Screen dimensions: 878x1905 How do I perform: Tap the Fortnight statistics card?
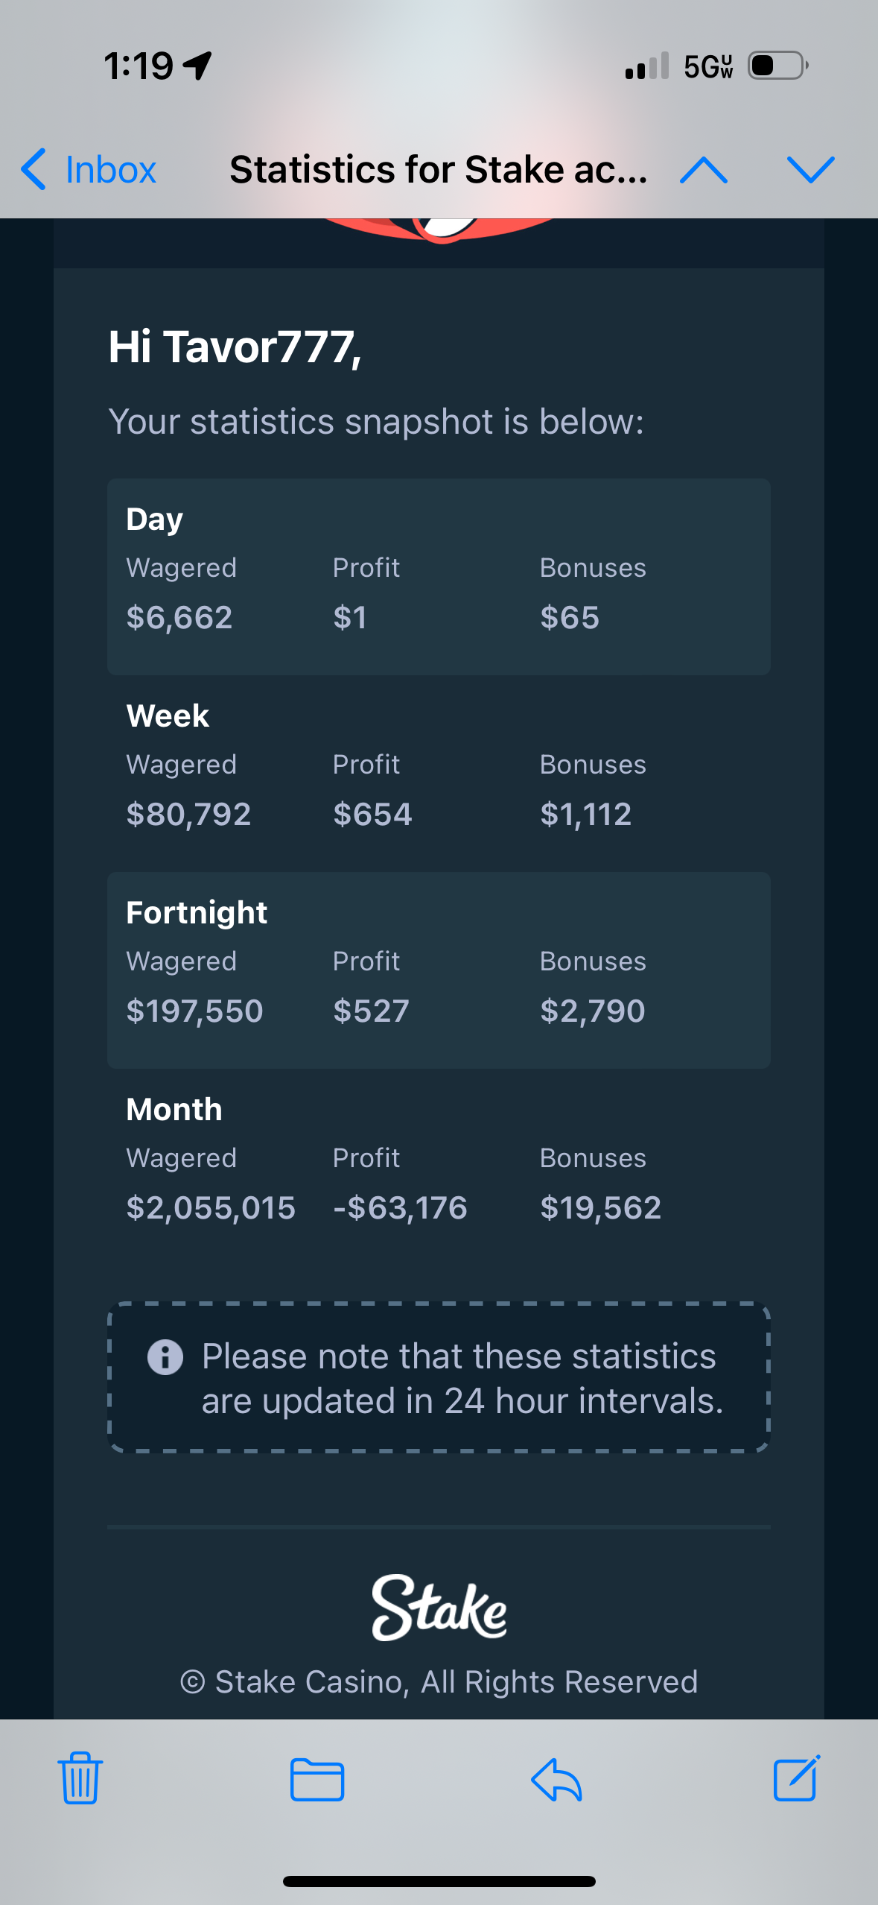(x=439, y=970)
